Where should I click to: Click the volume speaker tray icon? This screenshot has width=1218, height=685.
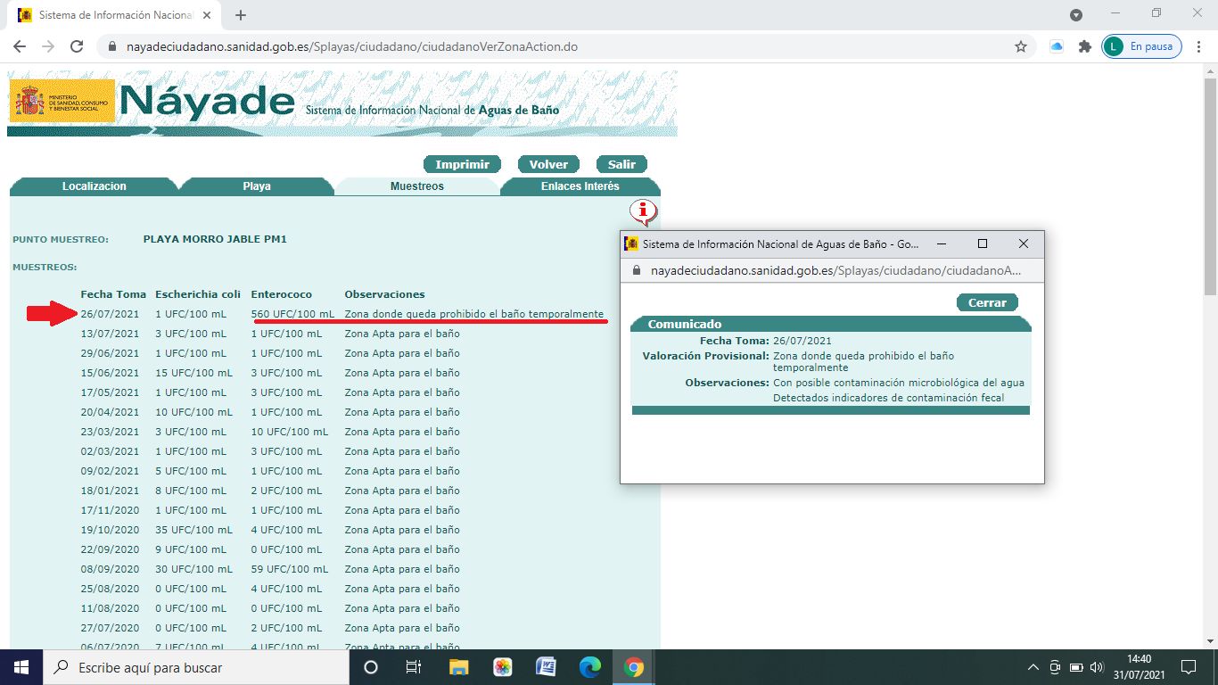[x=1098, y=667]
